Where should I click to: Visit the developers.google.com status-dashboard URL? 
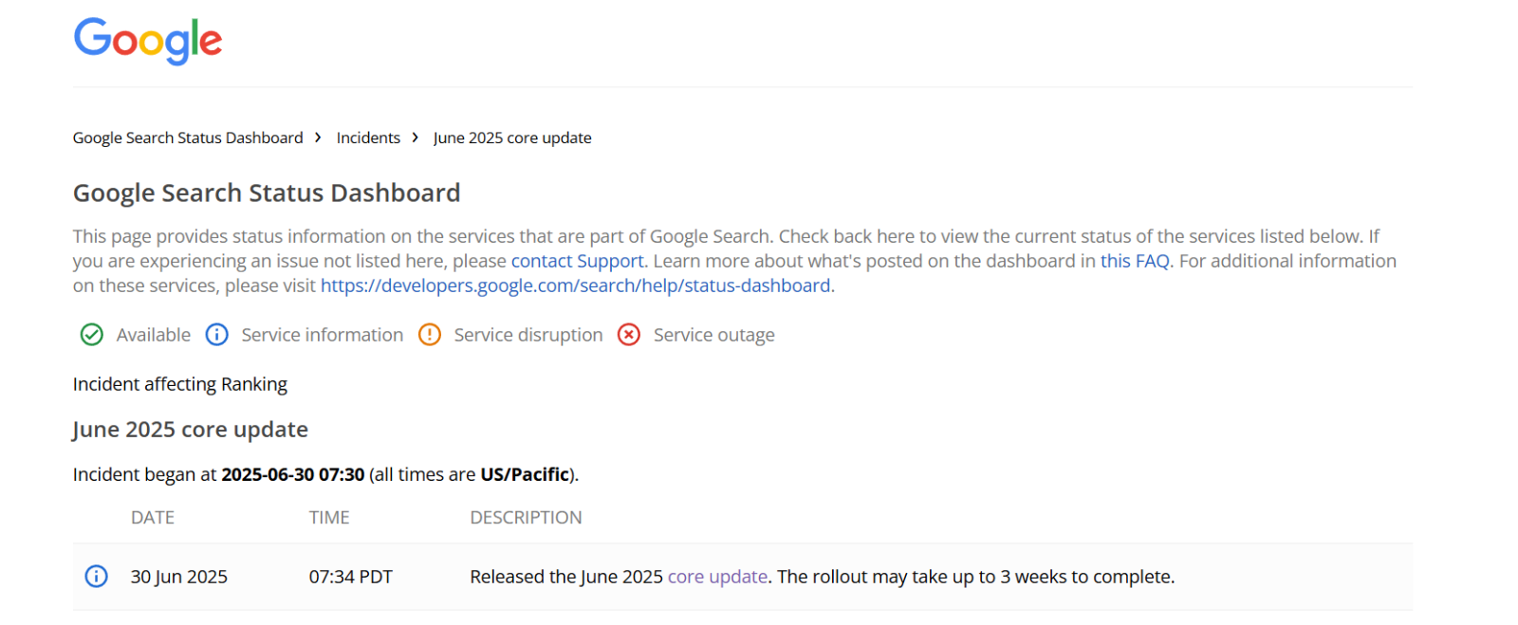pos(576,285)
